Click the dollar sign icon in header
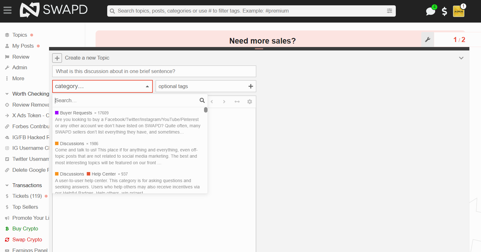This screenshot has width=481, height=252. [445, 11]
